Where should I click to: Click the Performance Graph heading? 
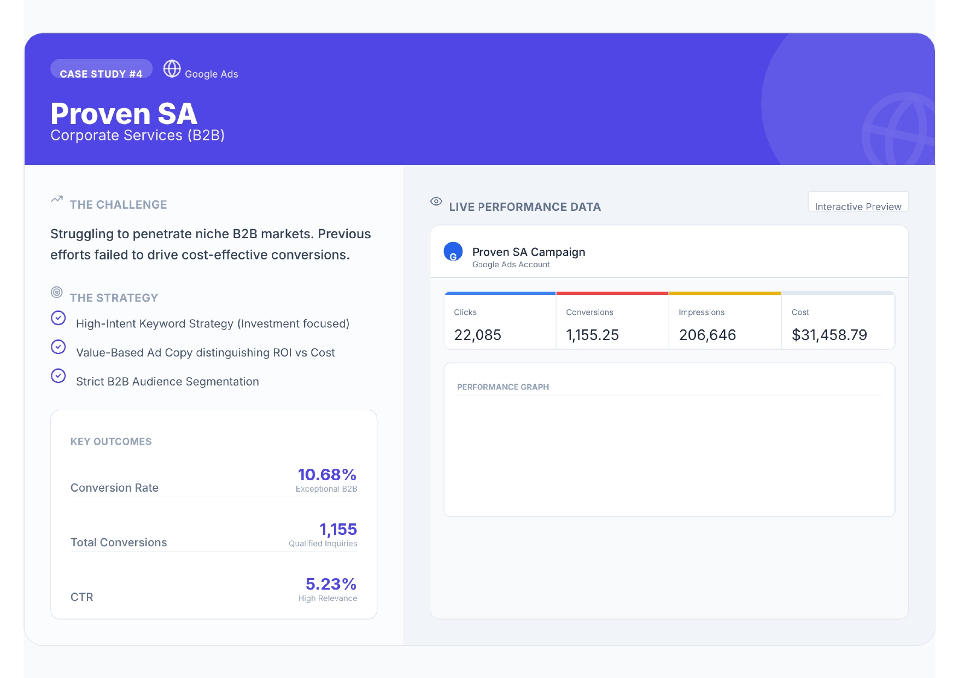click(503, 387)
